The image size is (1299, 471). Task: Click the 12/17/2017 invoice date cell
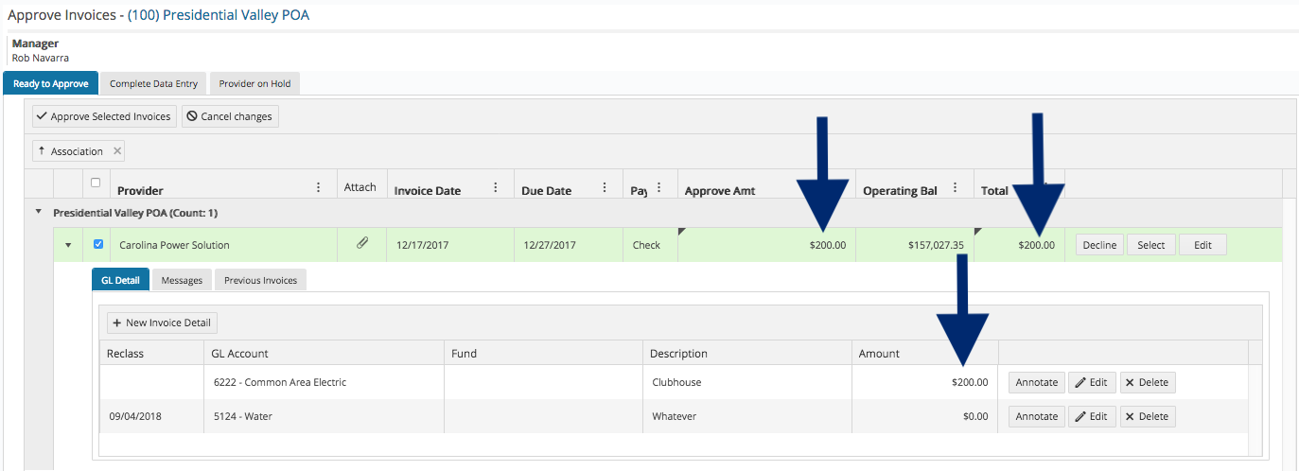(x=449, y=245)
